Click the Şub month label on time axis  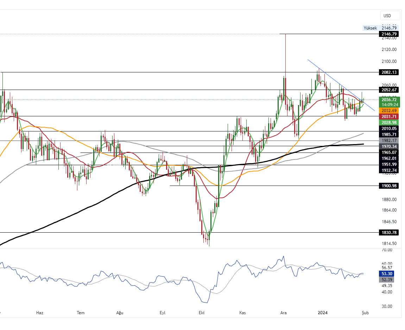click(365, 312)
